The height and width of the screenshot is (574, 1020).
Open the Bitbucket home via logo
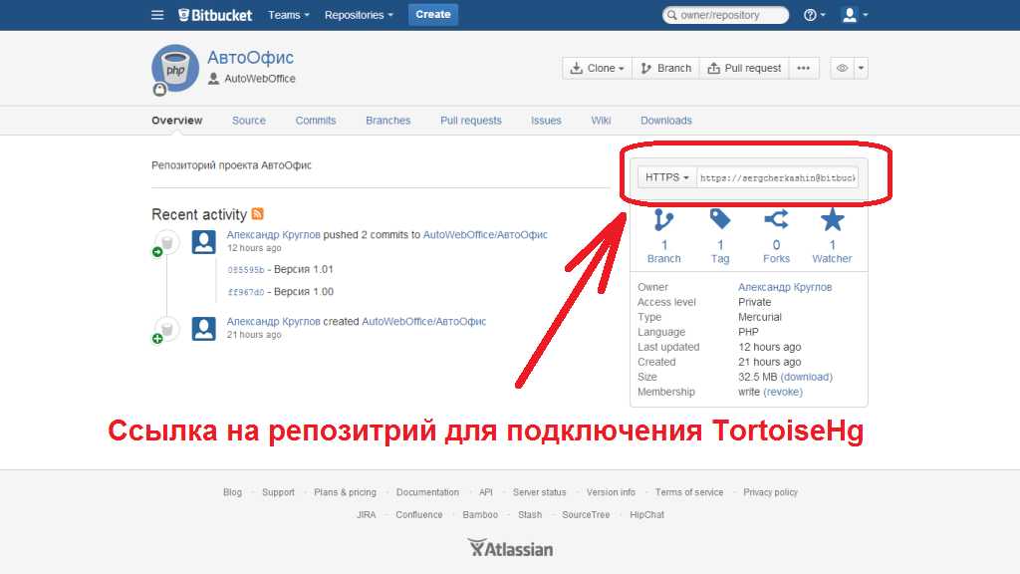215,14
